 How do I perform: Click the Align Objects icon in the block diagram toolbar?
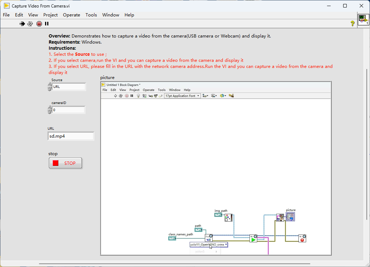[x=205, y=96]
